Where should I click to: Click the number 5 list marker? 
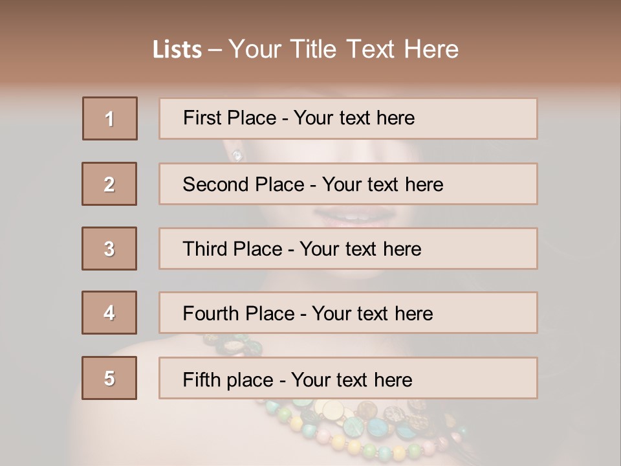tap(109, 378)
